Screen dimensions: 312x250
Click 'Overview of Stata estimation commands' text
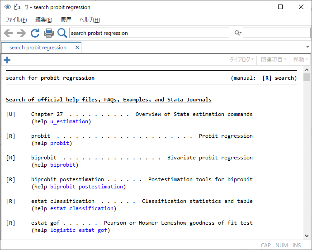click(x=194, y=114)
